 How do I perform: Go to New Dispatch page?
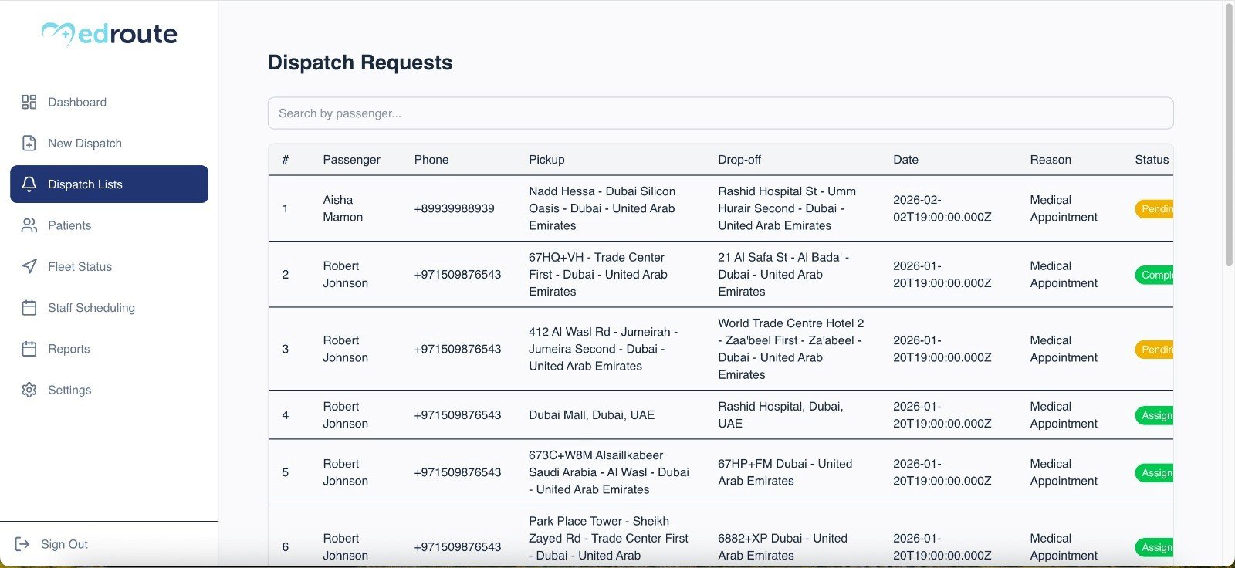(x=109, y=143)
